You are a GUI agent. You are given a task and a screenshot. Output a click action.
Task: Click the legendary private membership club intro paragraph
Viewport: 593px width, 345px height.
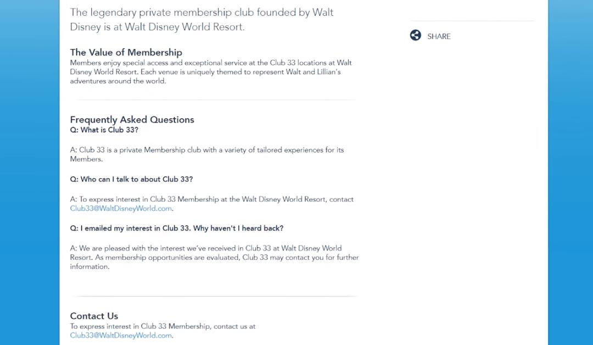tap(202, 19)
